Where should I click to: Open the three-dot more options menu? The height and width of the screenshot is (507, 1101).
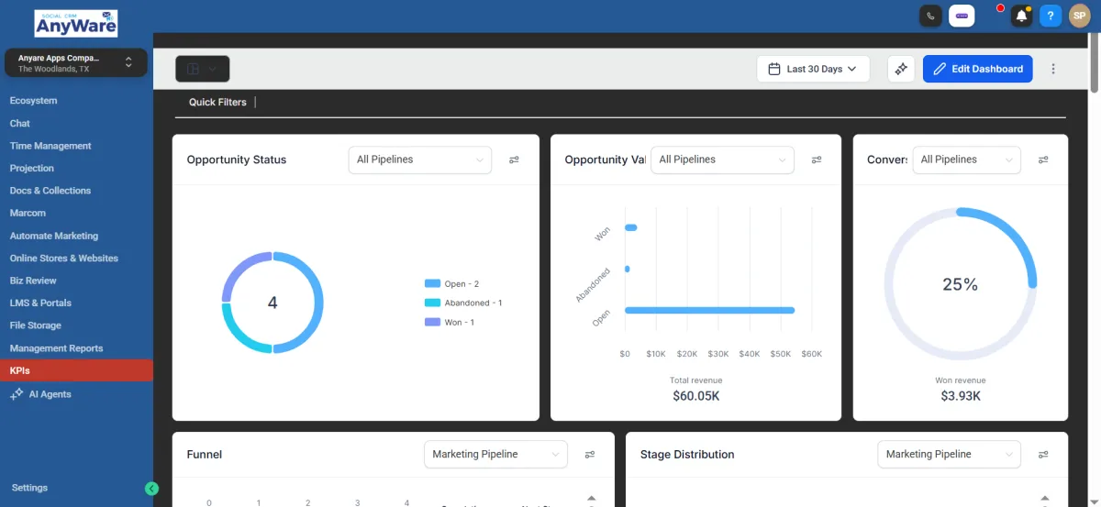1053,69
